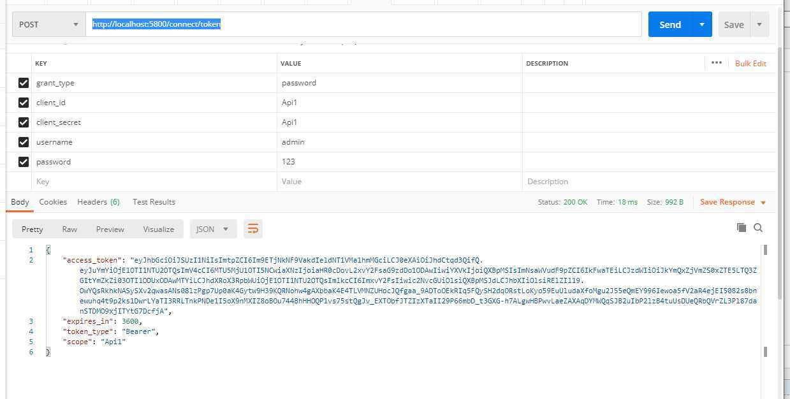Expand the Save button arrow options
This screenshot has width=790, height=399.
[x=759, y=24]
